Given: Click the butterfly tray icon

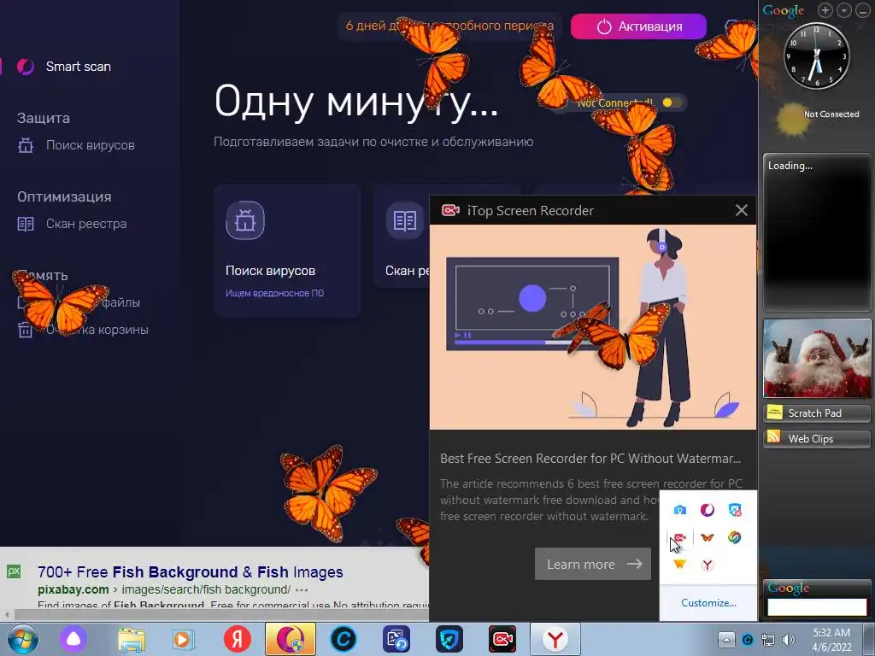Looking at the screenshot, I should pos(707,537).
